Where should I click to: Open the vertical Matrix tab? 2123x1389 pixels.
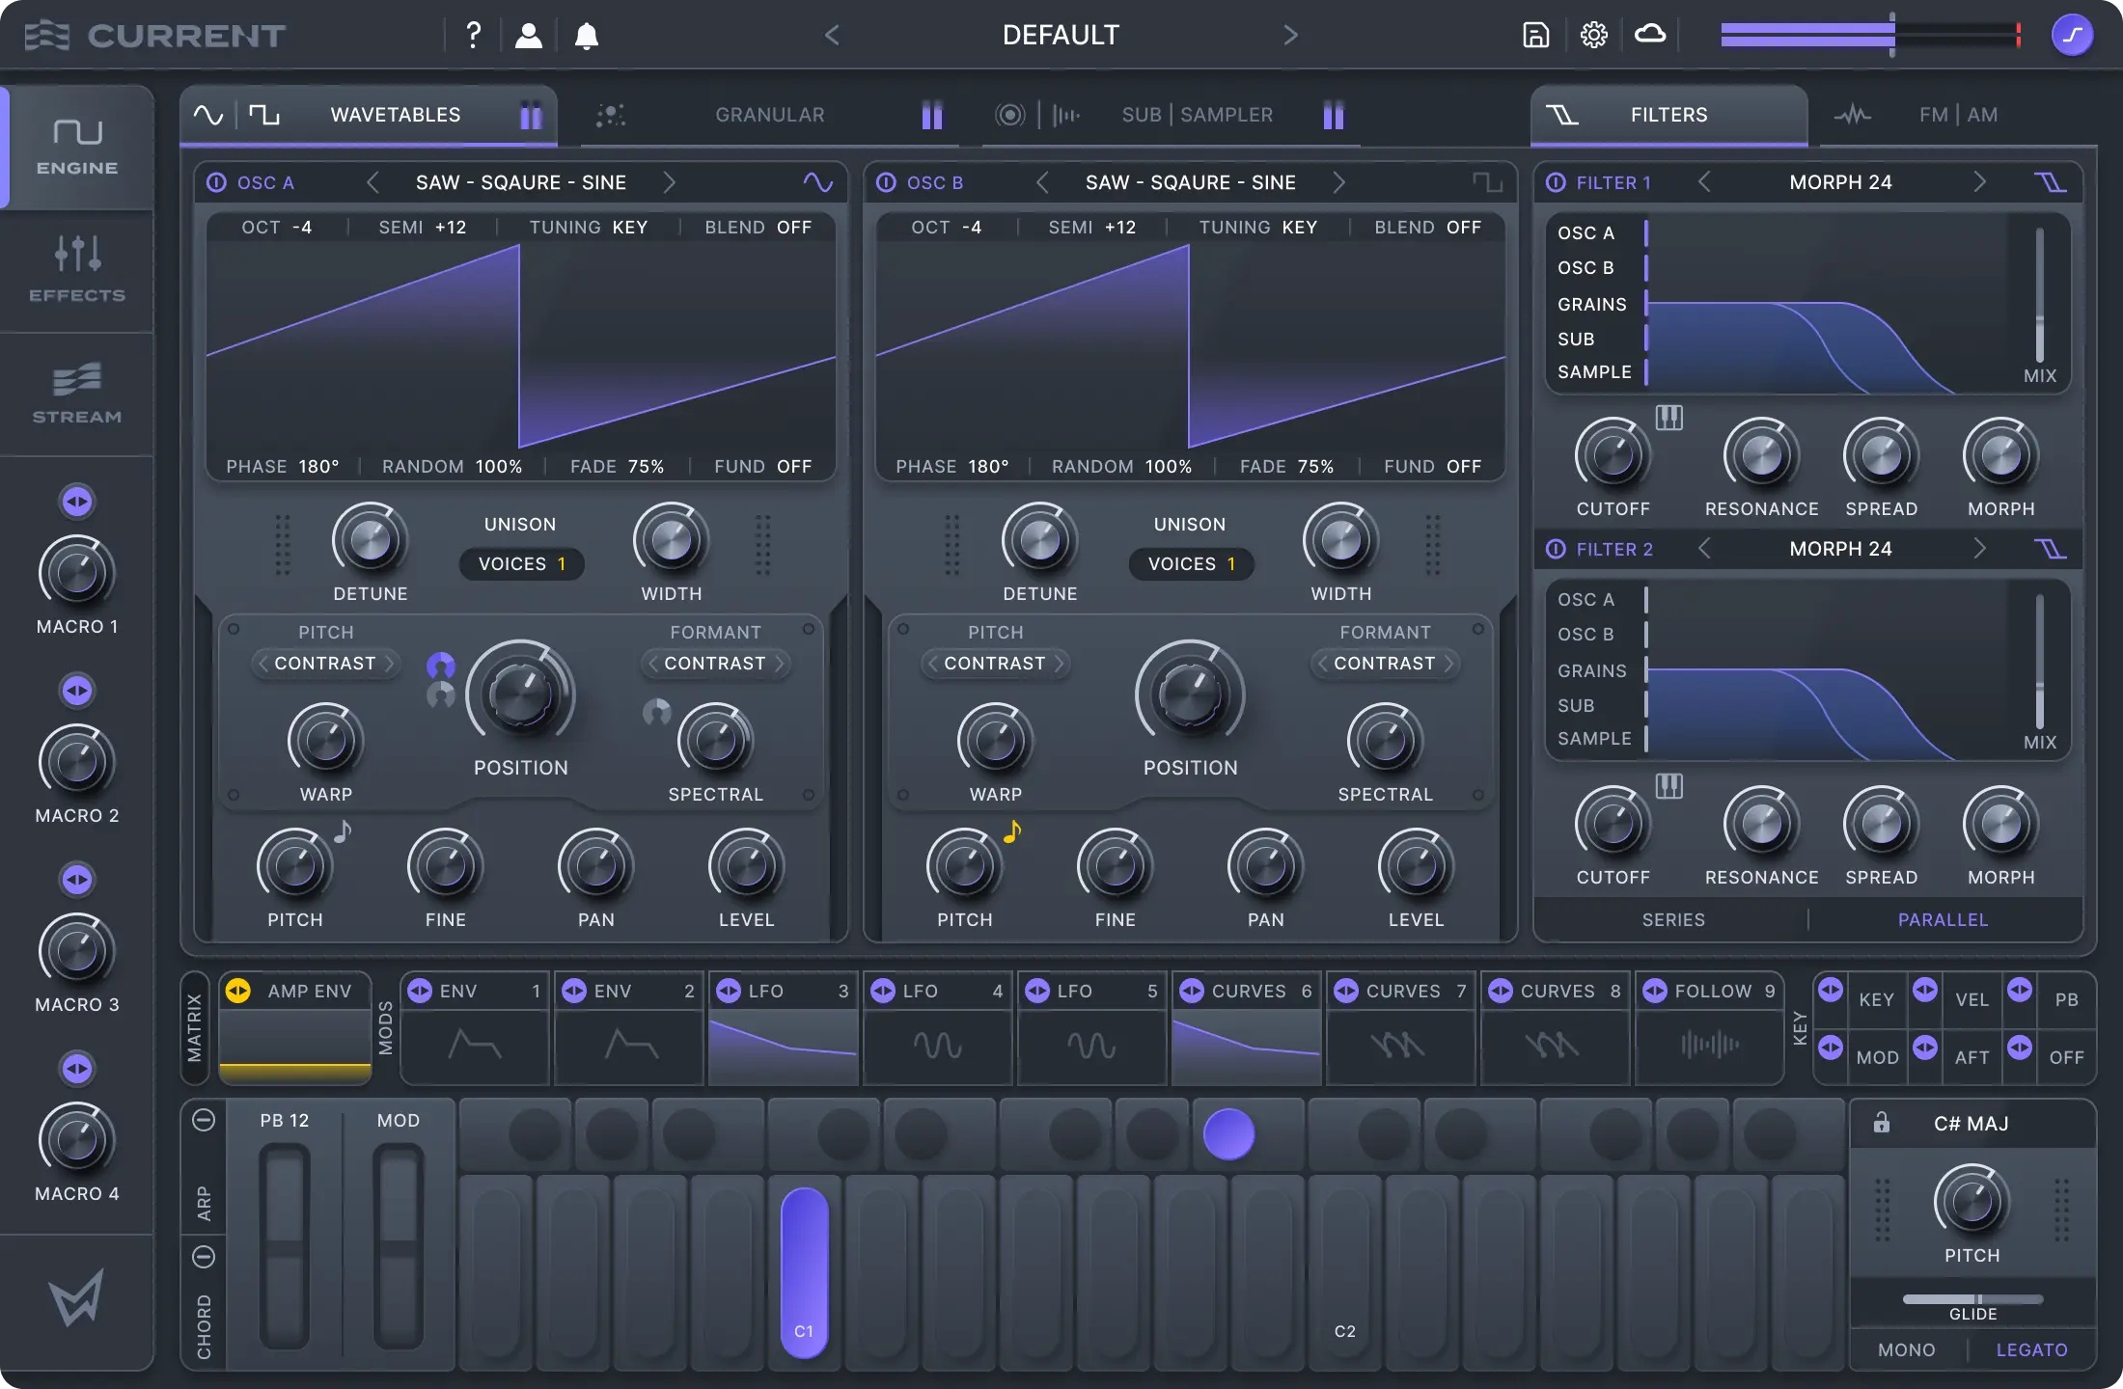(x=195, y=1028)
